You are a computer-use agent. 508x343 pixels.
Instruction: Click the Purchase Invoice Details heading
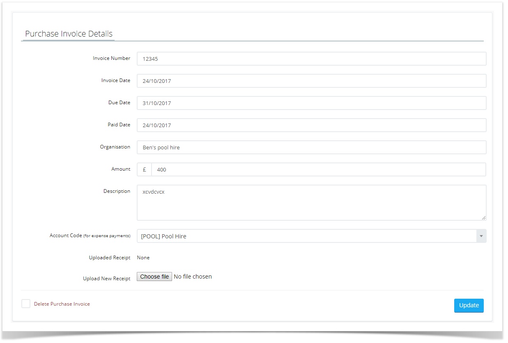[x=69, y=34]
